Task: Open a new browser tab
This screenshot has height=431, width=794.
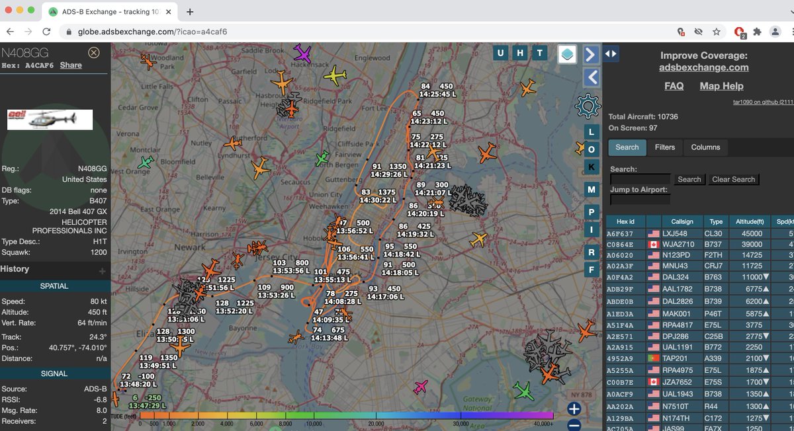Action: point(190,12)
